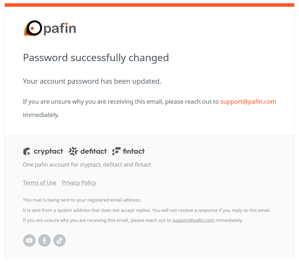Image resolution: width=299 pixels, height=263 pixels.
Task: Click the Password successfully changed heading
Action: (96, 58)
